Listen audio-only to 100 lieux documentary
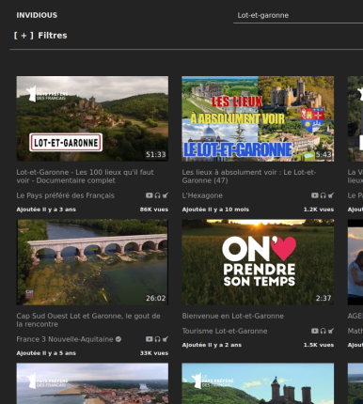The image size is (363, 404). 157,195
